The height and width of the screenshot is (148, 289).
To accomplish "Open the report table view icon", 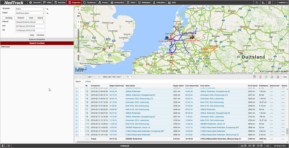I will 254,77.
